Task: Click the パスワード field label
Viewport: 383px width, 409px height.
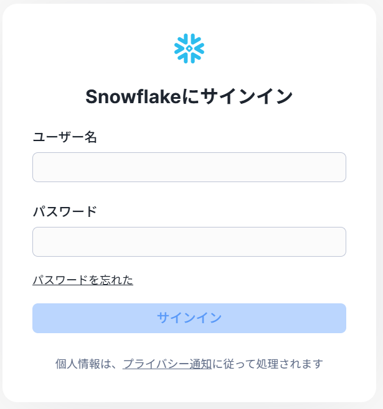Action: (x=65, y=211)
